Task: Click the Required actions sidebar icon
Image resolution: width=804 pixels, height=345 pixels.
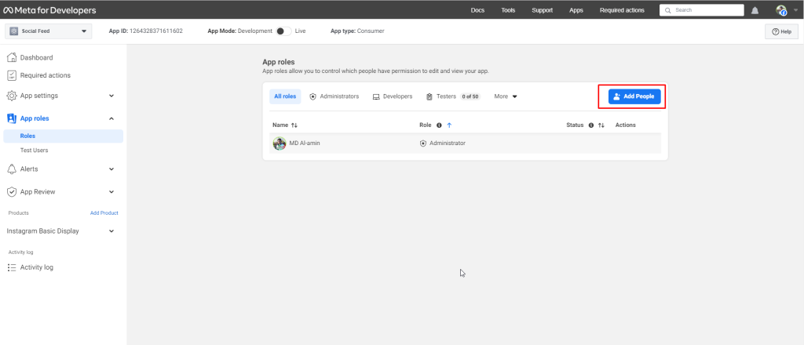Action: point(12,75)
